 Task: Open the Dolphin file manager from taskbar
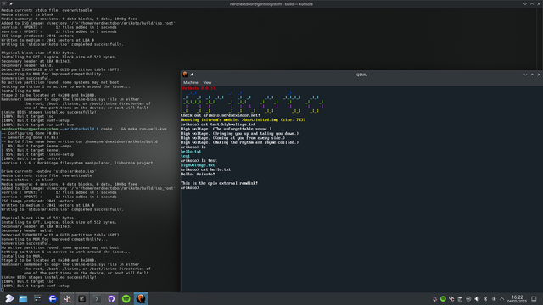pyautogui.click(x=23, y=299)
